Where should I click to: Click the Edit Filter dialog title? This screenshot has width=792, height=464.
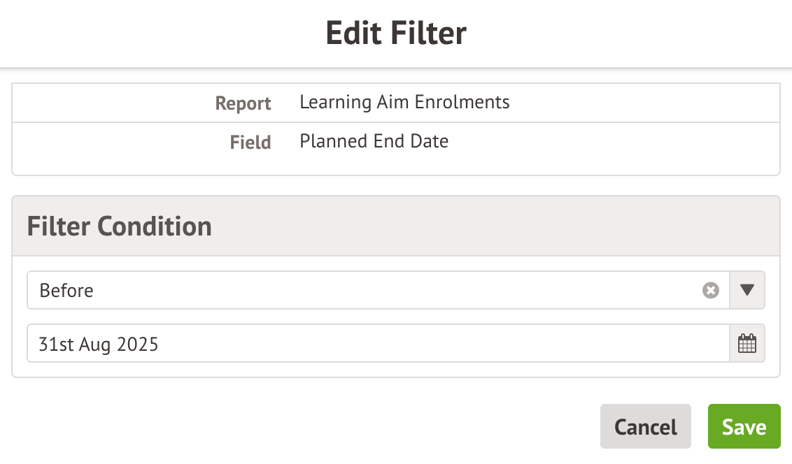click(x=396, y=33)
